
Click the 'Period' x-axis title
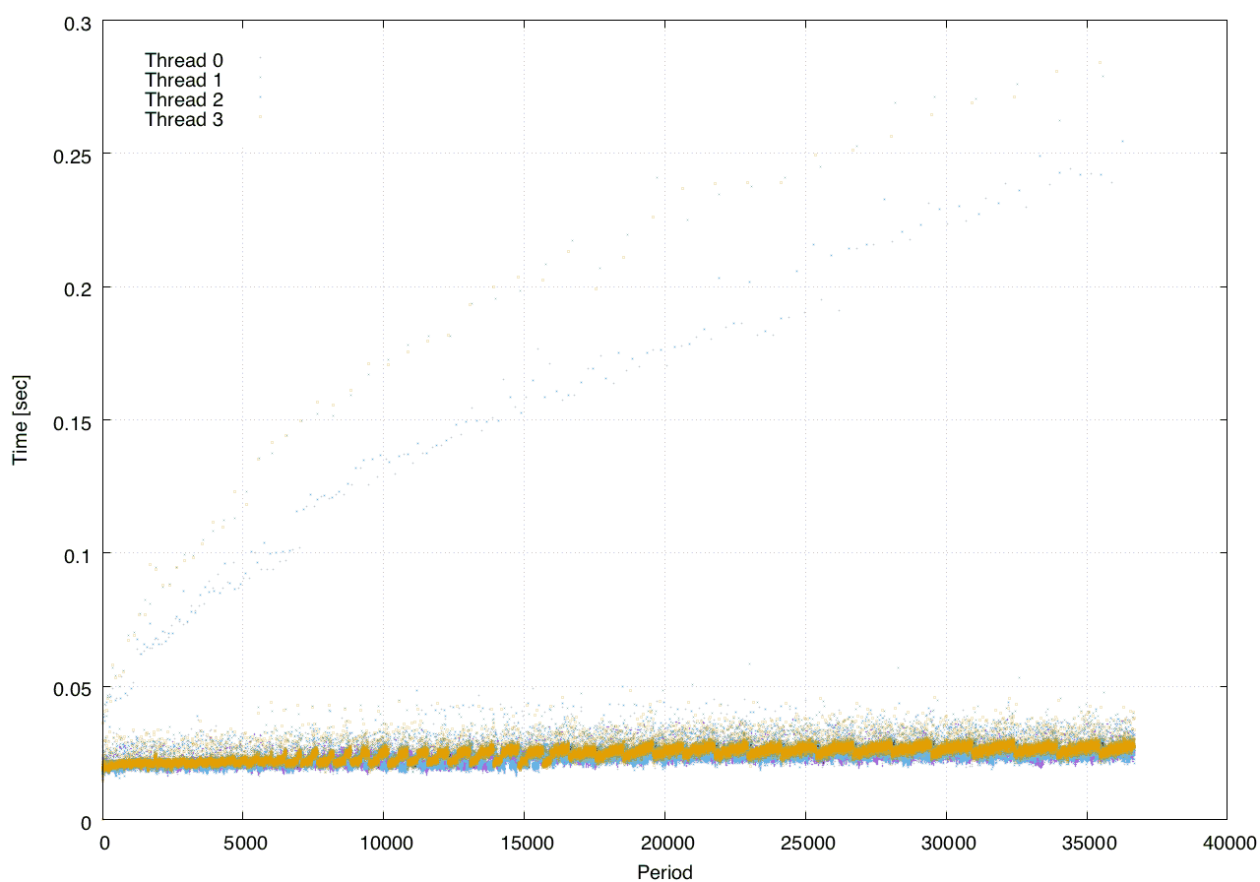coord(664,872)
